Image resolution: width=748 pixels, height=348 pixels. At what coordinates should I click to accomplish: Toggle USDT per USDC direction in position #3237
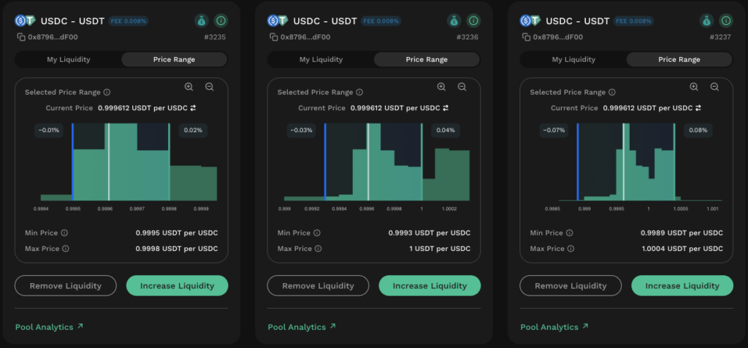tap(698, 108)
